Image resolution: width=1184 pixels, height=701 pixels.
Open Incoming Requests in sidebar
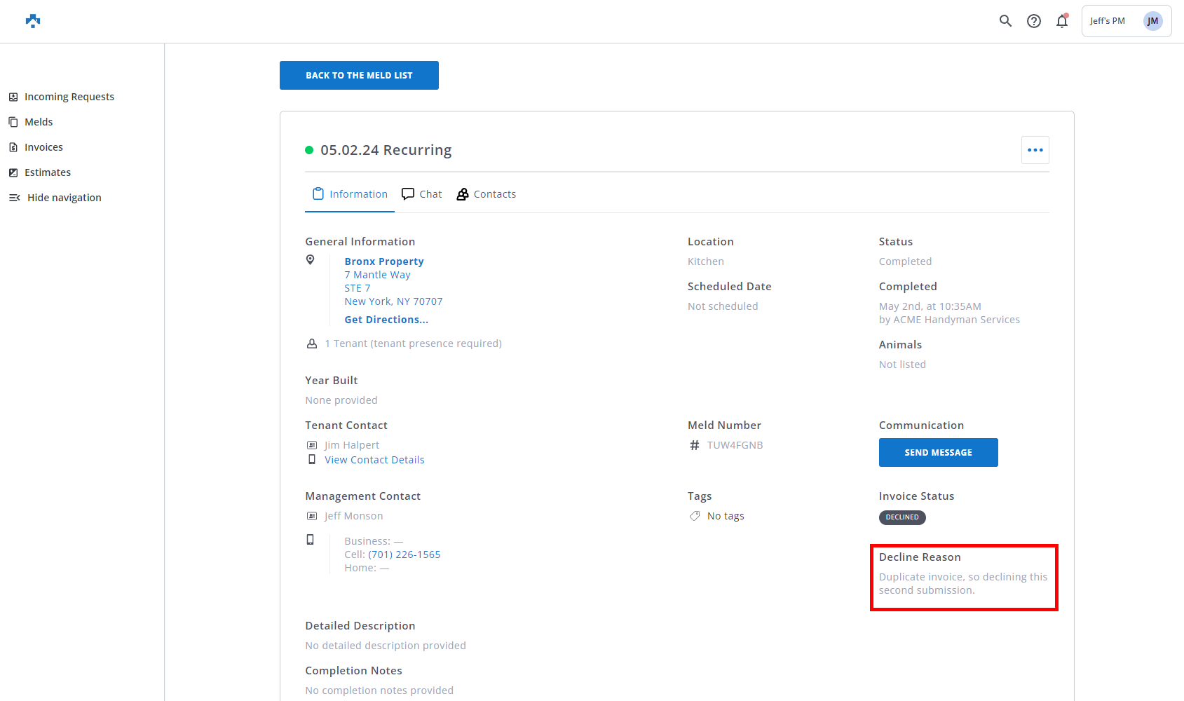[x=69, y=97]
